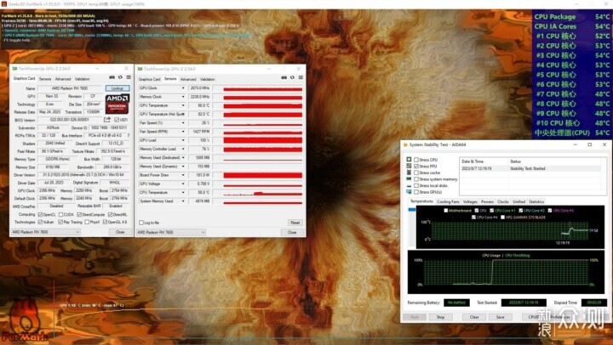The image size is (613, 345).
Task: Click the Lookup button in GPU-Z
Action: coord(117,88)
